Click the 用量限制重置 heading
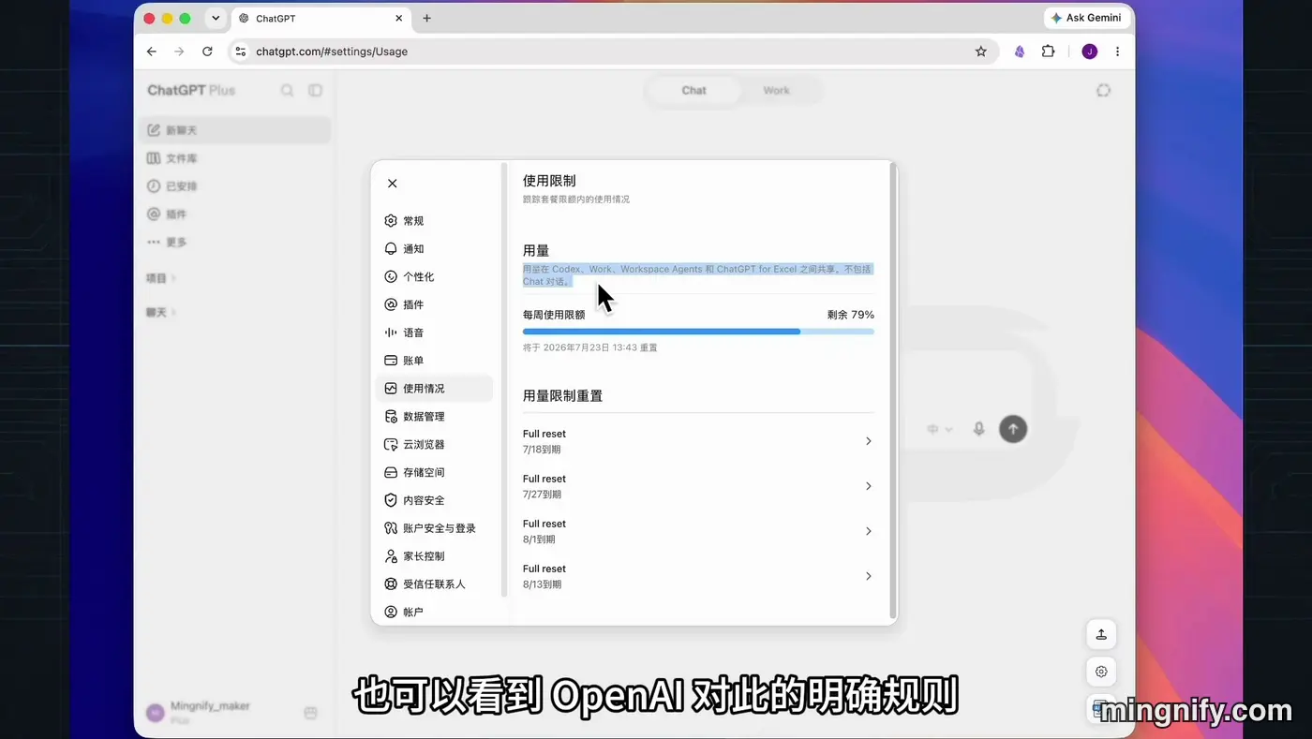The image size is (1312, 739). click(562, 396)
